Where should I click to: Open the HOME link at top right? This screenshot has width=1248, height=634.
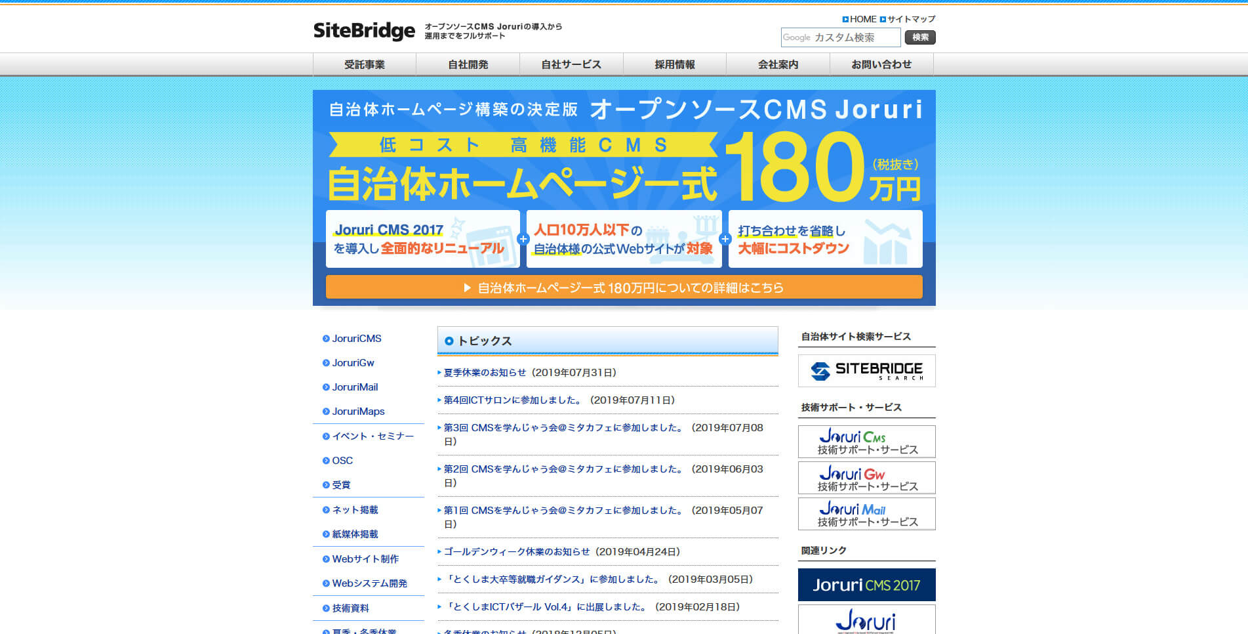point(863,19)
